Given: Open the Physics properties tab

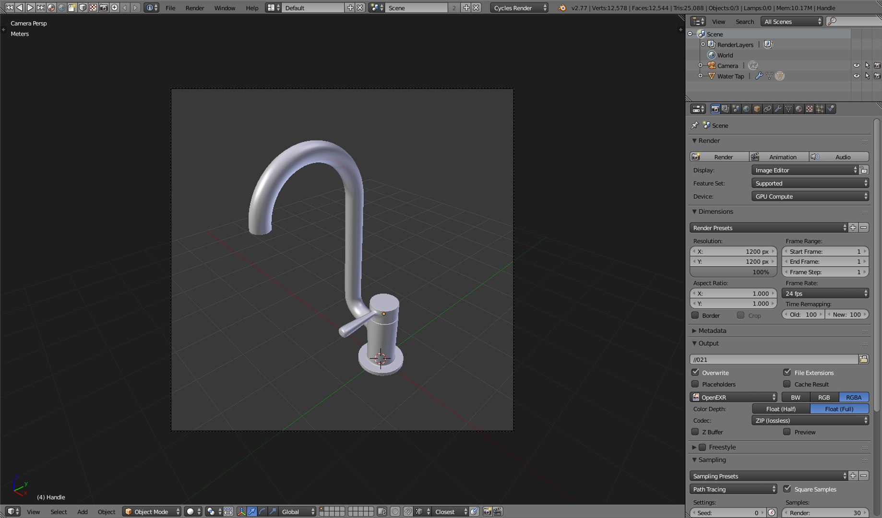Looking at the screenshot, I should point(831,109).
